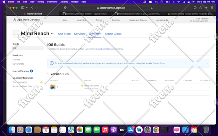
Task: Open About TestFlight Data
Action: click(22, 86)
